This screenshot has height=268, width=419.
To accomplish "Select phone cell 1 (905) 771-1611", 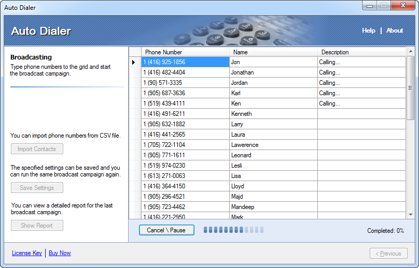I will pos(185,155).
